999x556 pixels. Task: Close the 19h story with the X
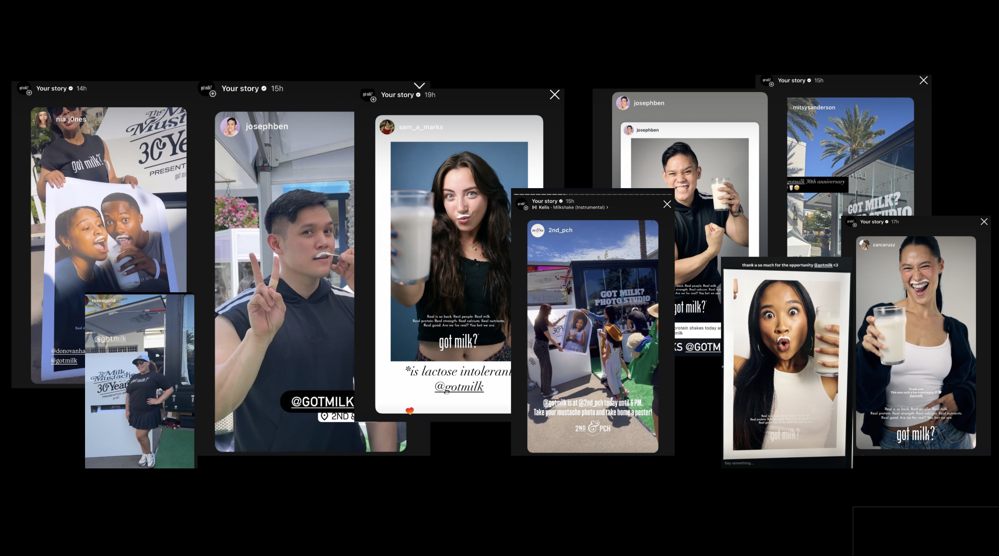click(x=554, y=95)
